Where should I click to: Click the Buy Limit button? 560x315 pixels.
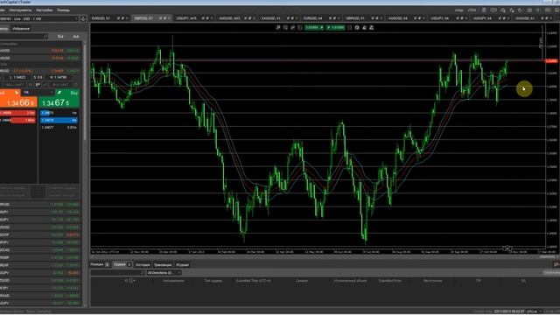60,85
